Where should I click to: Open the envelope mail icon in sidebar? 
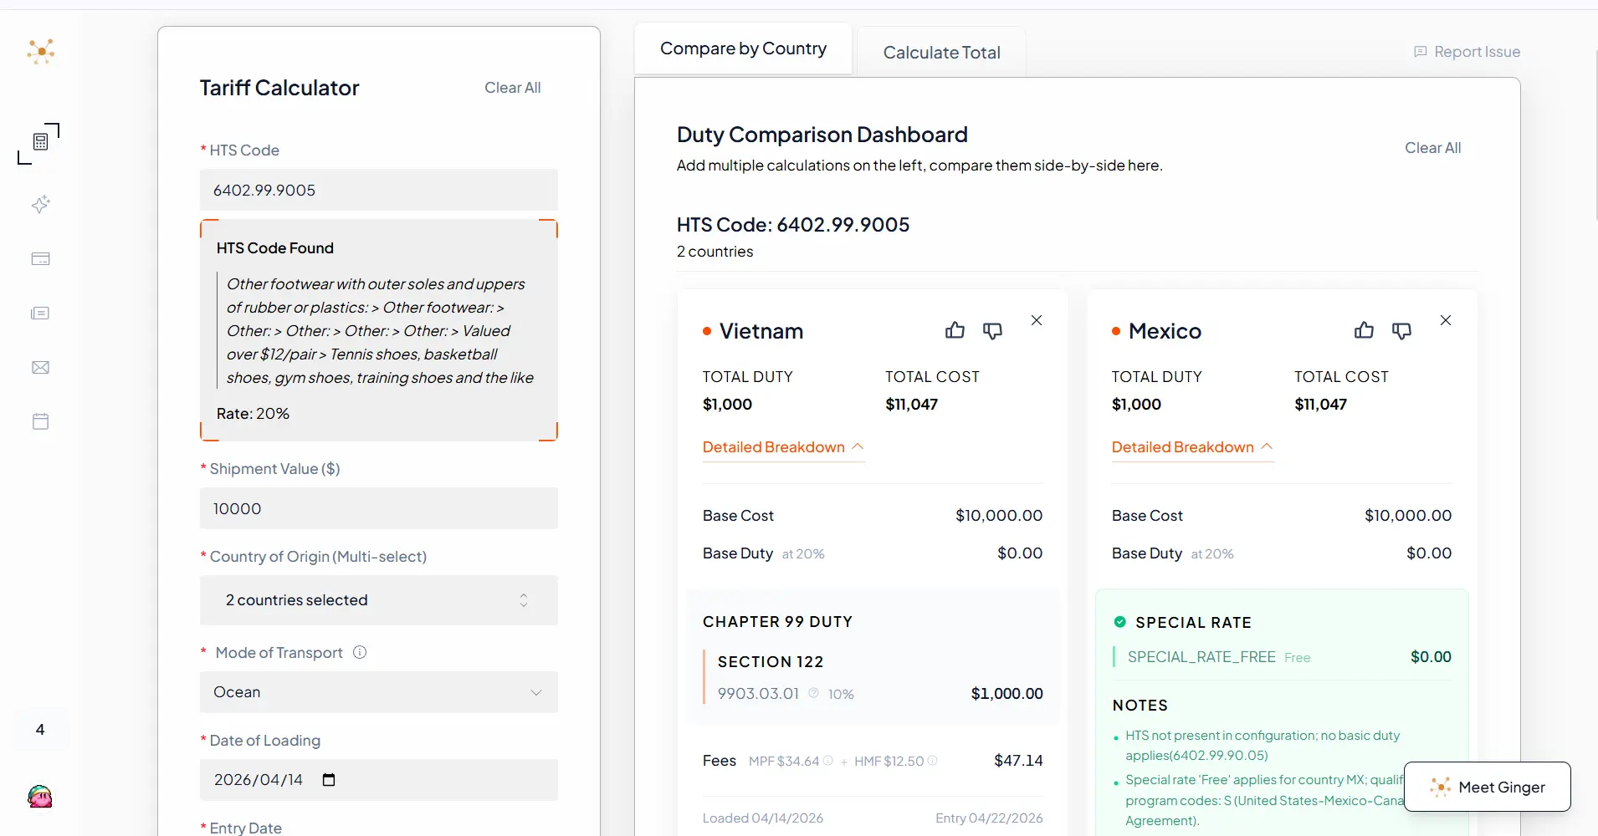pos(40,368)
